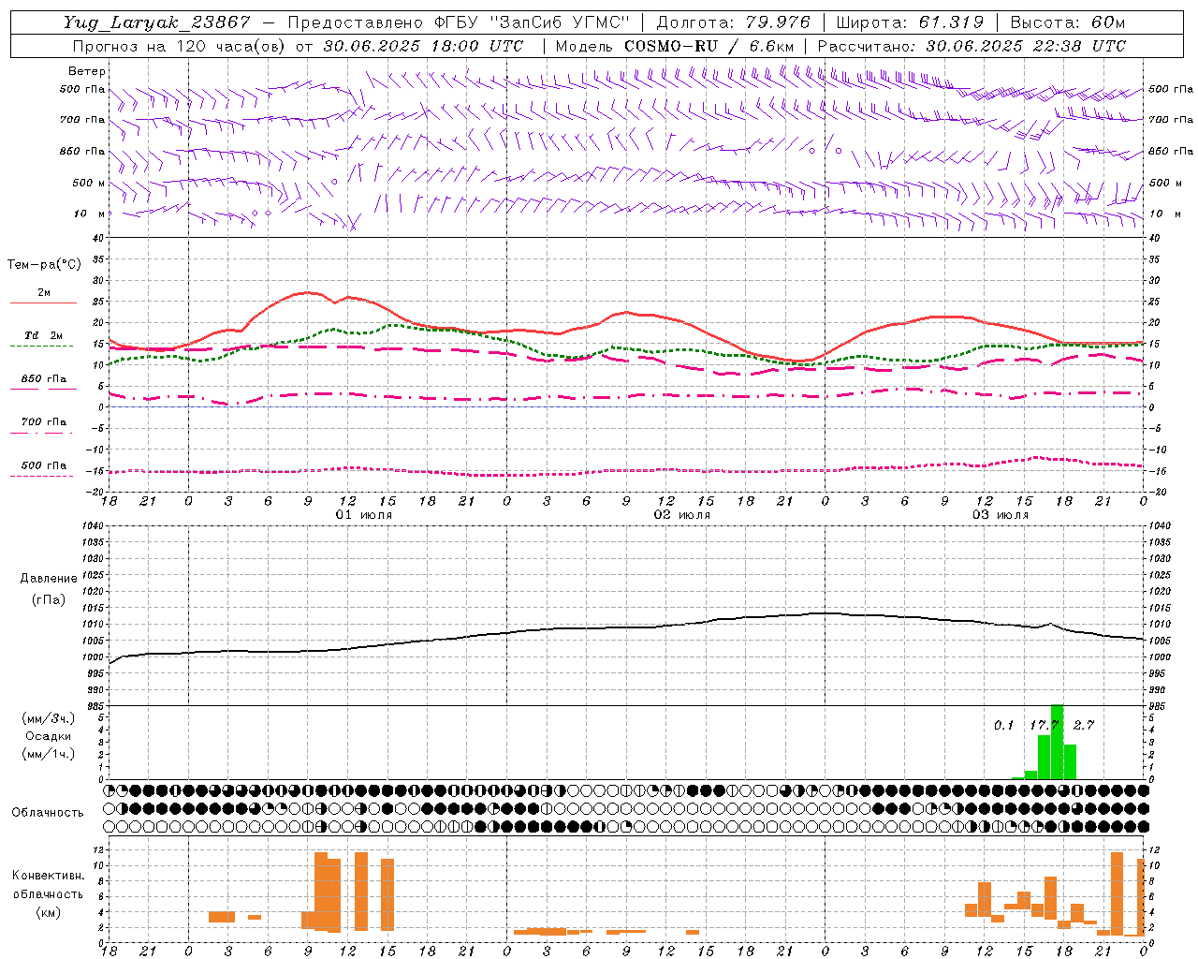Click the '(км)' convective cloud unit label
1198x959 pixels.
pos(49,912)
